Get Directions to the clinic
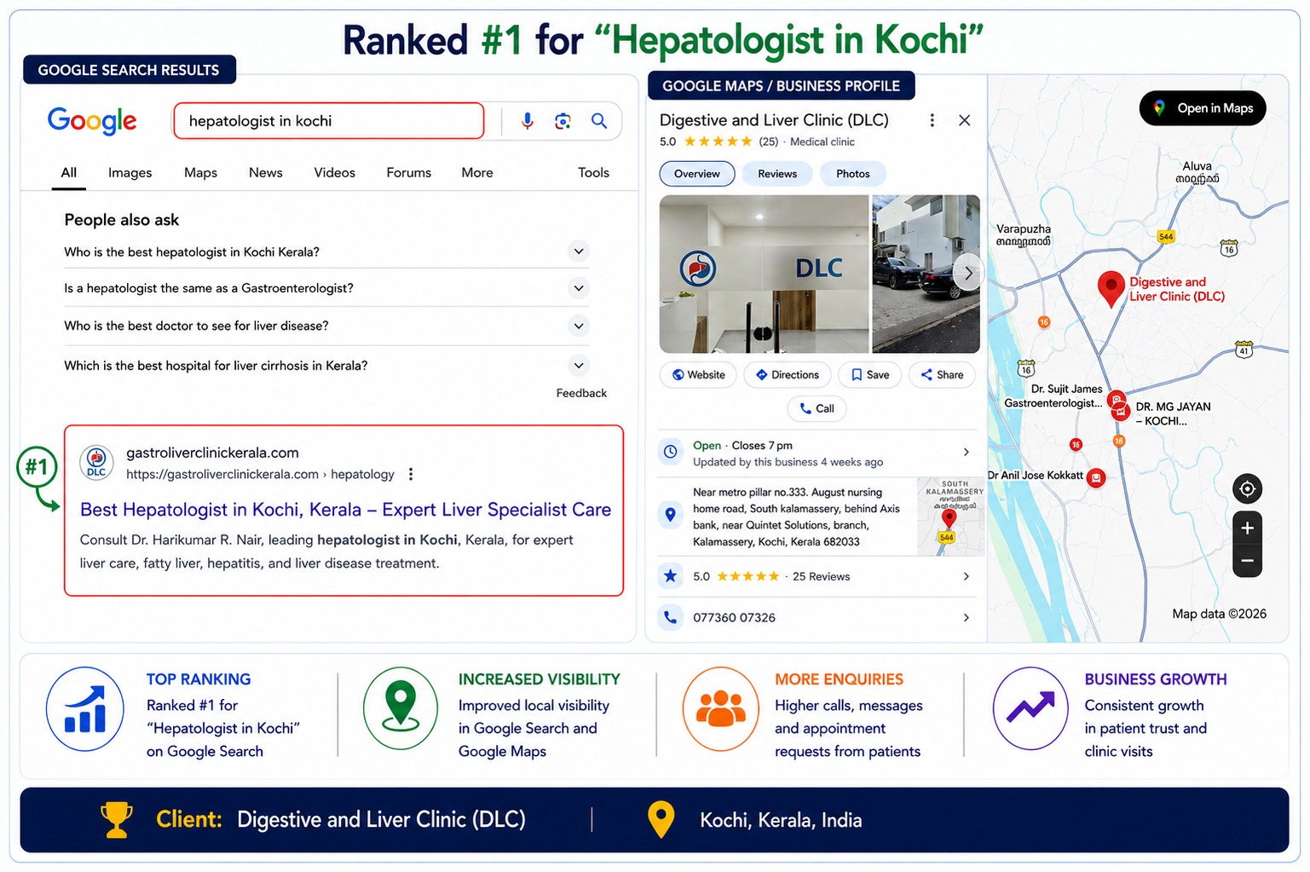 tap(788, 375)
